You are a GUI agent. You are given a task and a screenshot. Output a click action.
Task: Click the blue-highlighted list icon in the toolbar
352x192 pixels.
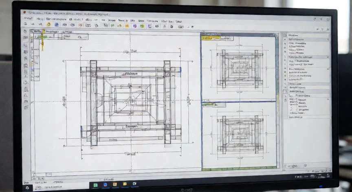[150, 26]
